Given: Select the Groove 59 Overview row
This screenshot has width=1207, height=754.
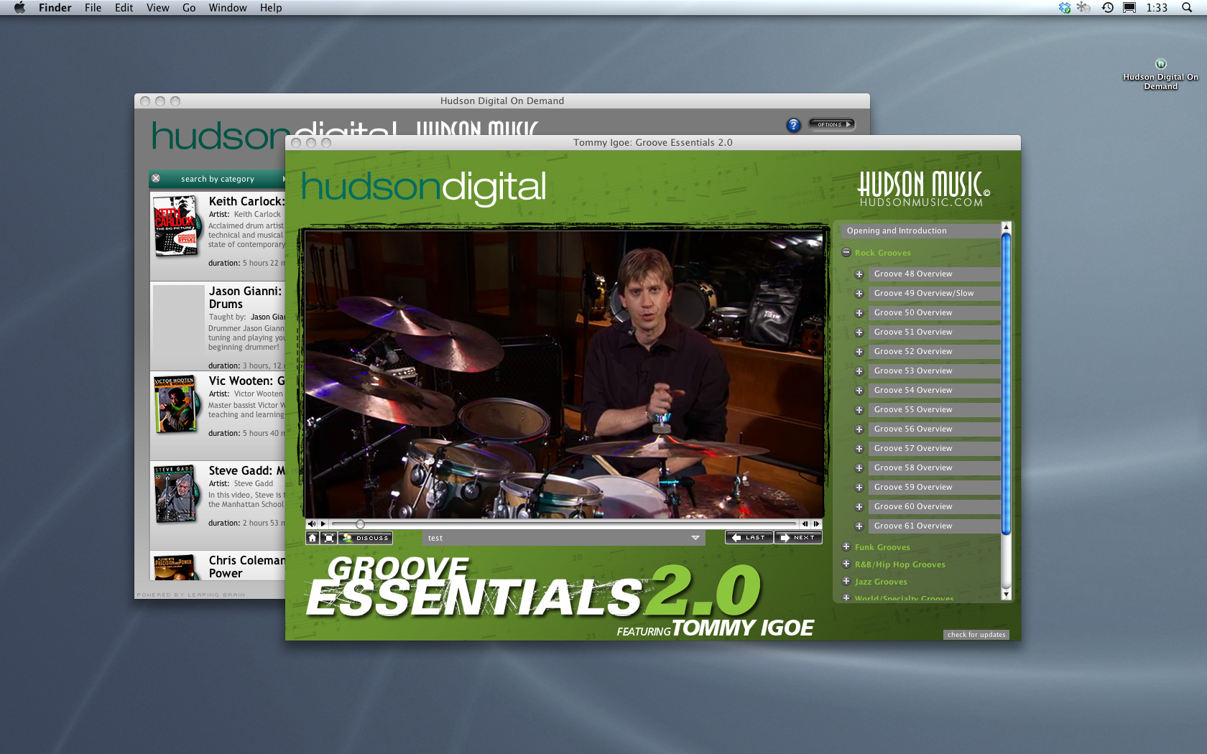Looking at the screenshot, I should coord(934,487).
